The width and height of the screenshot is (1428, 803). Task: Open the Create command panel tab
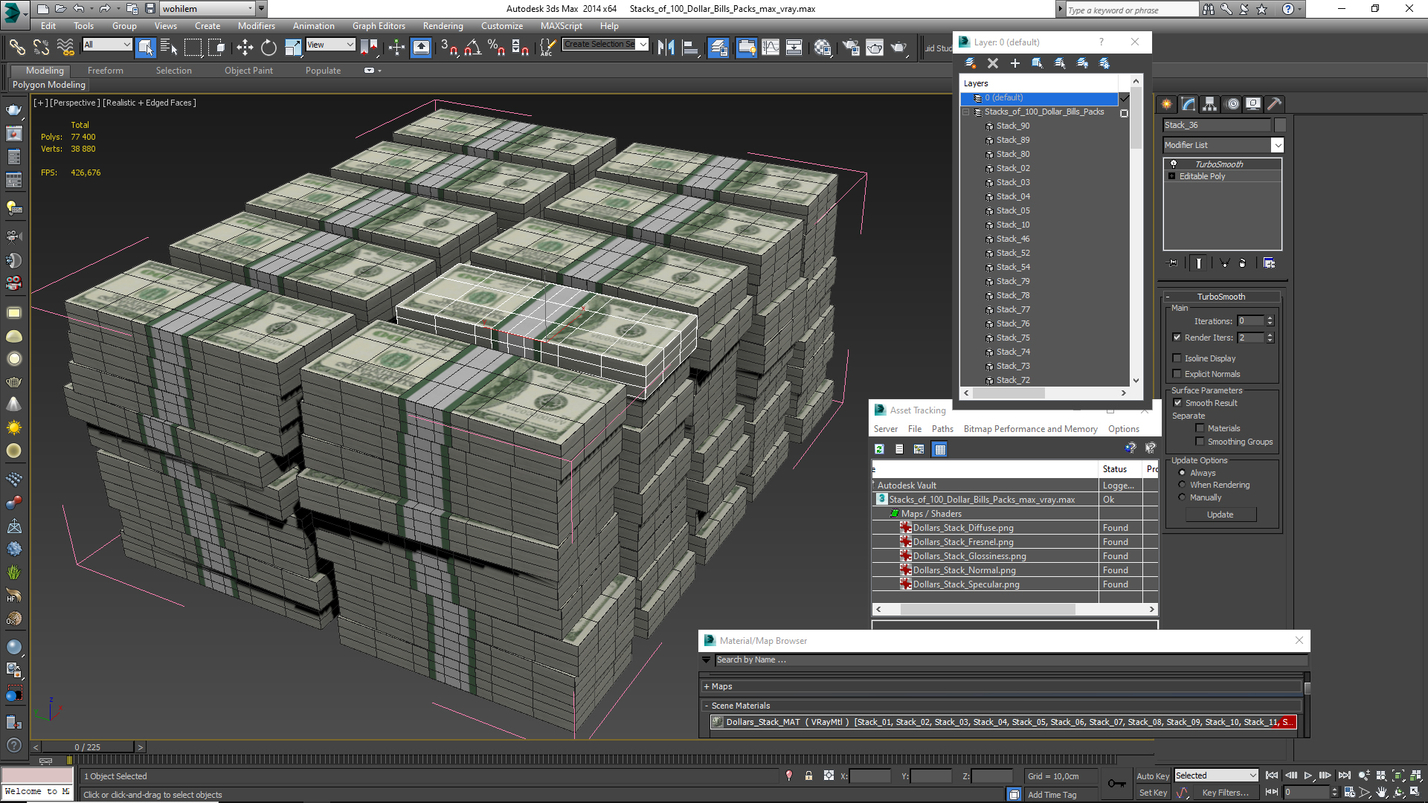1166,104
